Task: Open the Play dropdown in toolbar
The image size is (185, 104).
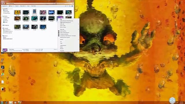Action: (11, 6)
